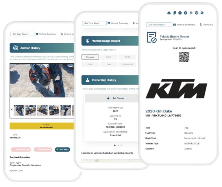Toggle the Runs & Drives badge
Image resolution: width=222 pixels, height=187 pixels.
coord(21,149)
